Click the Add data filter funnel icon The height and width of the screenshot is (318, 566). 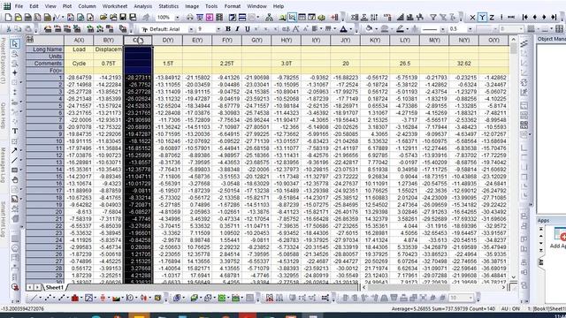(x=433, y=18)
